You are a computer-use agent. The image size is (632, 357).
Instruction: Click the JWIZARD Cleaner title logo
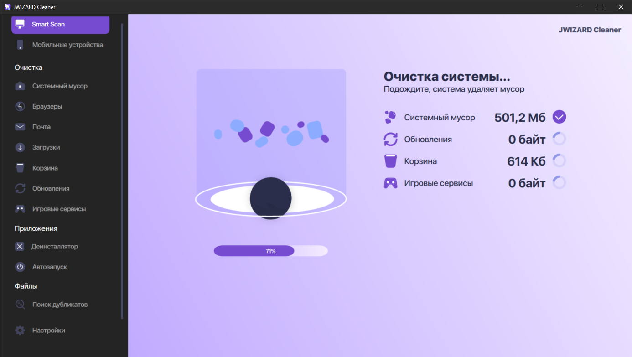(x=590, y=29)
